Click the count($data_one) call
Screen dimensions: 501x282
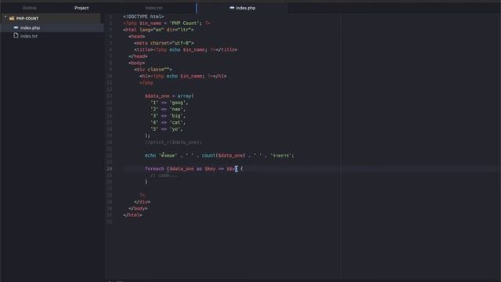(x=224, y=155)
